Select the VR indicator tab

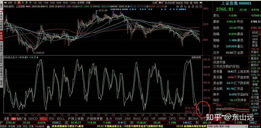153,119
